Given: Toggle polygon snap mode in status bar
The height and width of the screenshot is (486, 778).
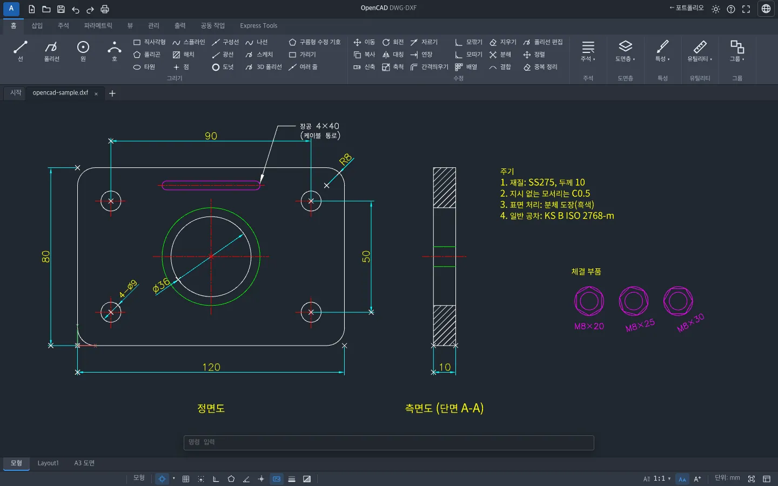Looking at the screenshot, I should pyautogui.click(x=231, y=479).
